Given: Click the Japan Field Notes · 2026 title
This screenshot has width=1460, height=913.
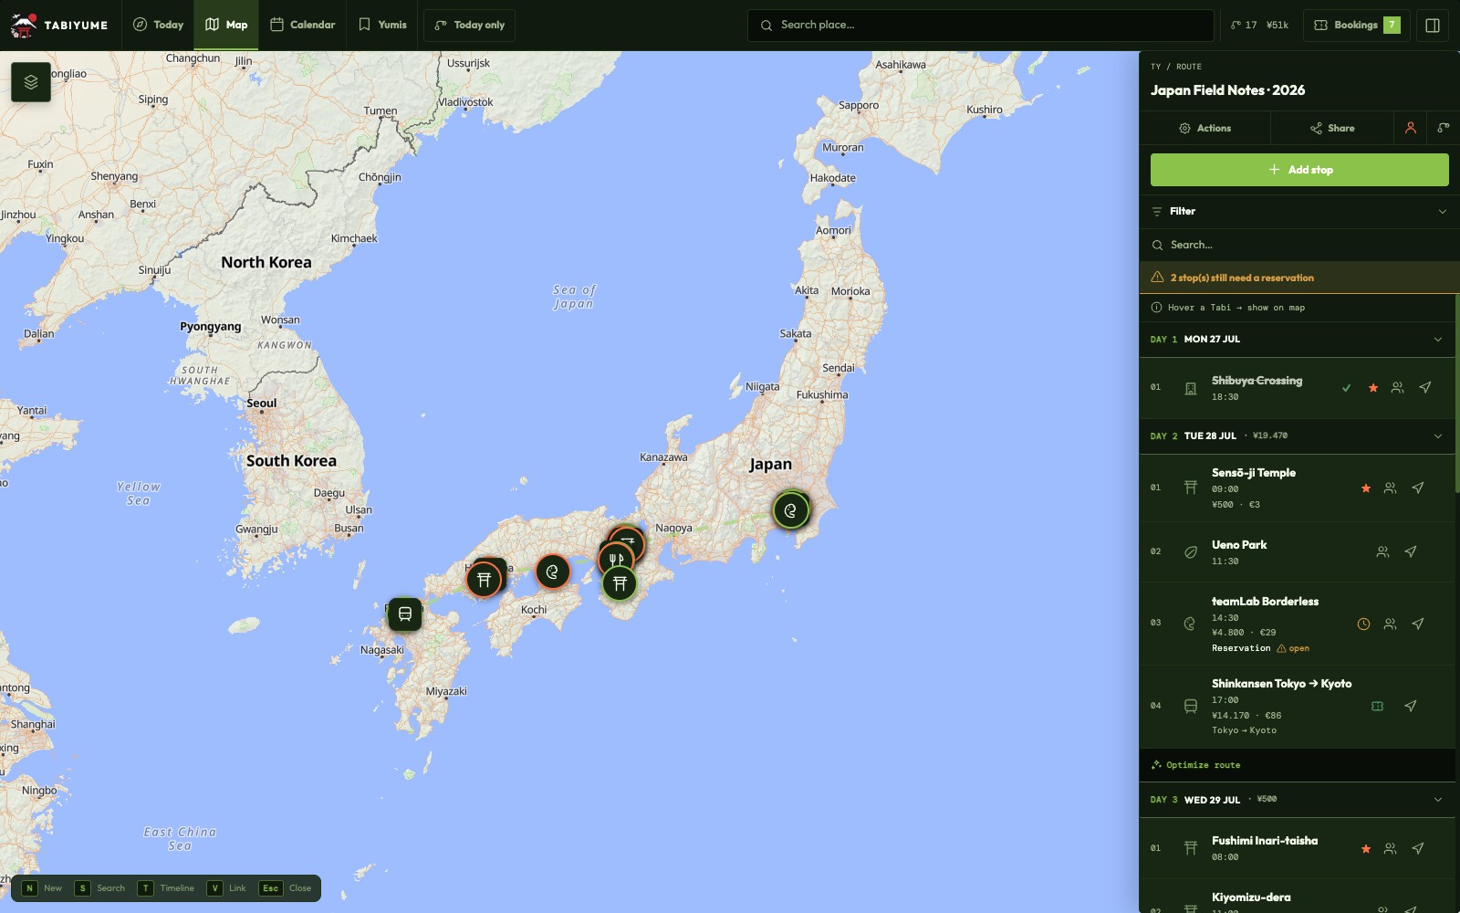Looking at the screenshot, I should [1227, 90].
